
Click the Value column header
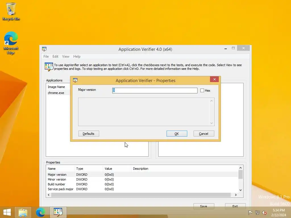pos(117,169)
